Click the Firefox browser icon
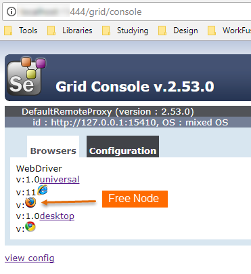251x274 pixels. click(30, 202)
